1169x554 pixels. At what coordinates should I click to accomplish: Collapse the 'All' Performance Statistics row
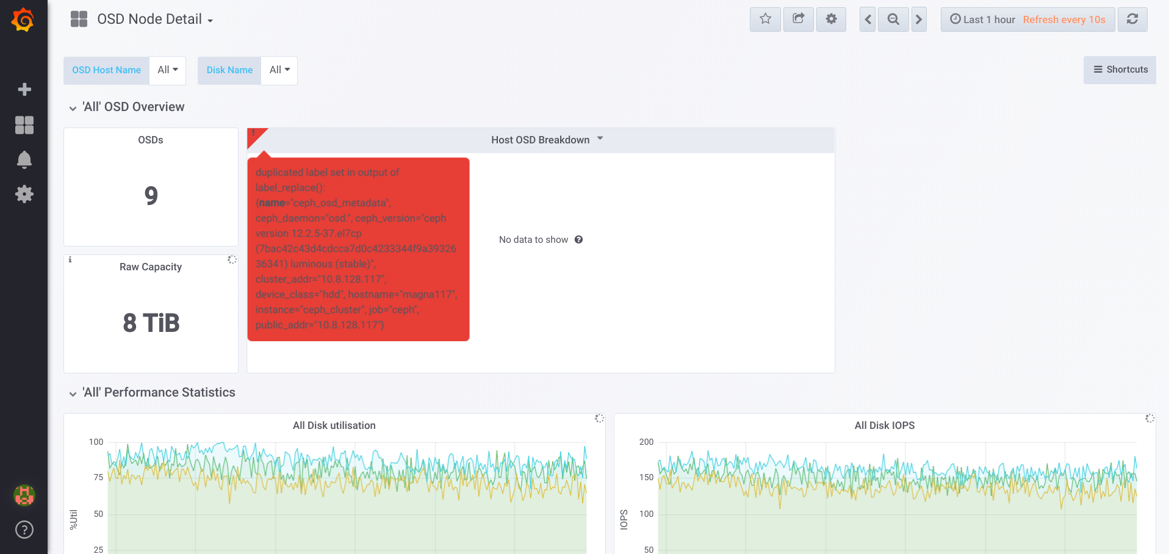152,392
